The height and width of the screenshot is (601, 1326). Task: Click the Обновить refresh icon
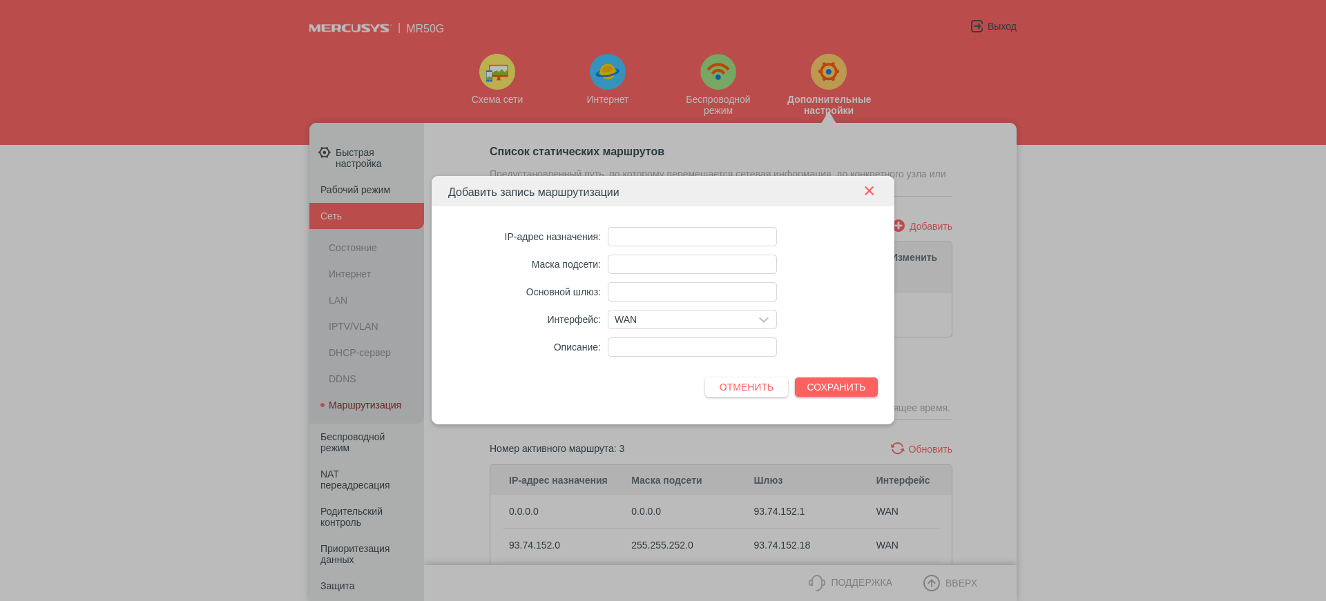[x=897, y=449]
